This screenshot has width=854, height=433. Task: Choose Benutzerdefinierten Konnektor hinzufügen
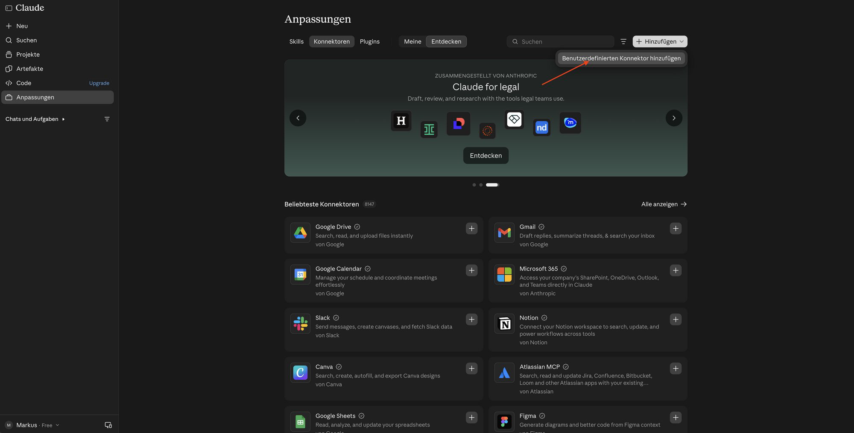click(x=621, y=58)
